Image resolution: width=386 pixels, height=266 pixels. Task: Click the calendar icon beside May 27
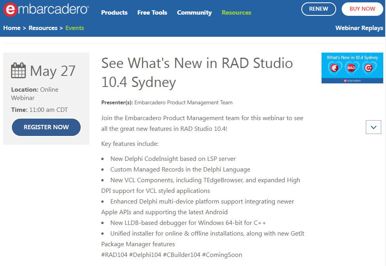point(19,70)
